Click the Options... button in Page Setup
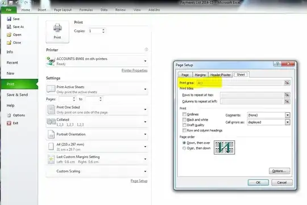The width and height of the screenshot is (307, 205). click(x=279, y=171)
